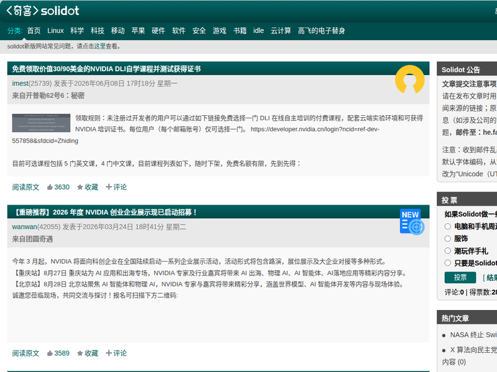The width and height of the screenshot is (497, 372).
Task: Open the 书籍 category
Action: (x=240, y=30)
